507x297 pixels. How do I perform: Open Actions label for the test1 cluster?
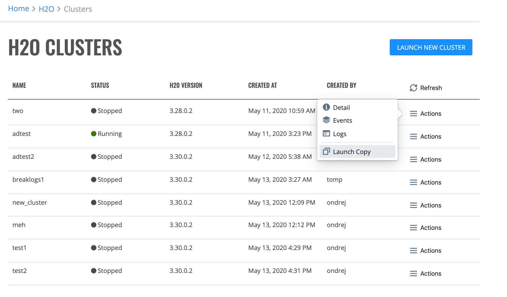431,251
